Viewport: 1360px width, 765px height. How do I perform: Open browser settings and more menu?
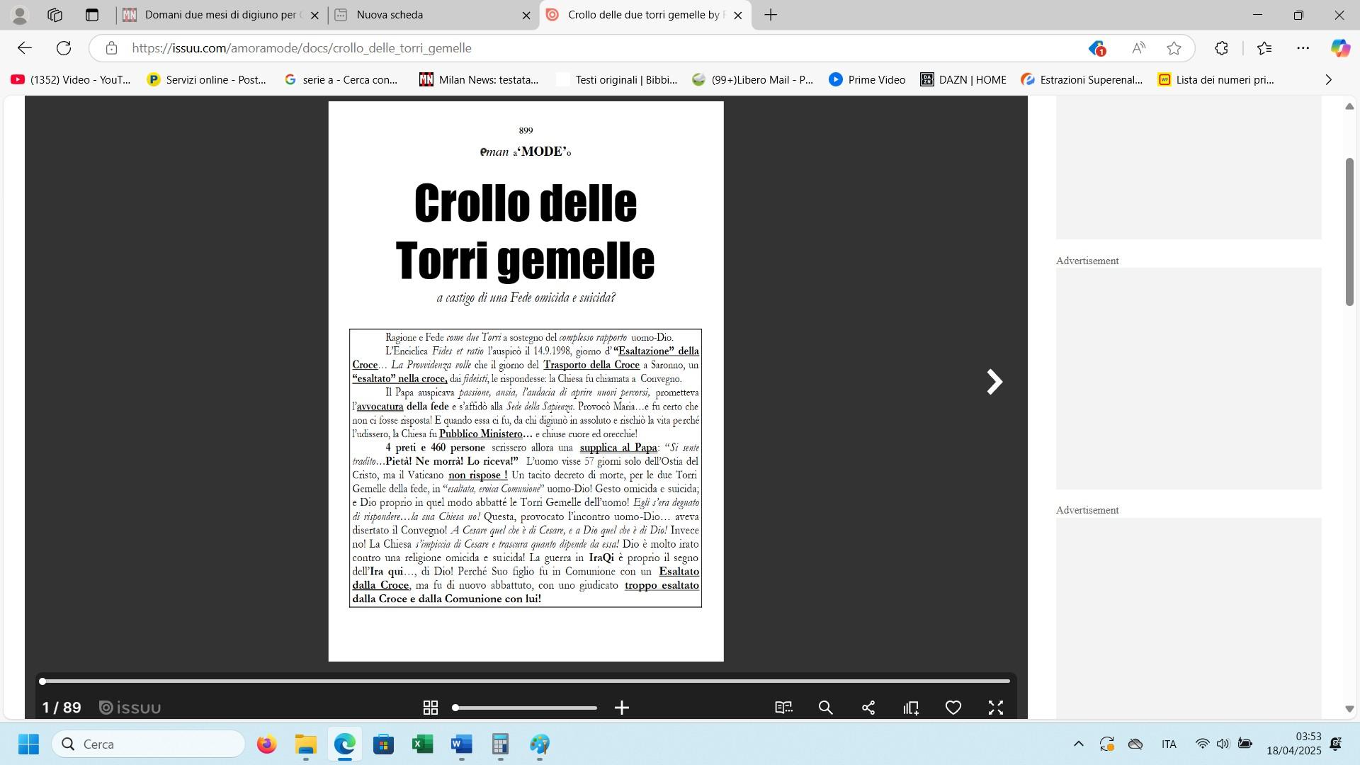[x=1303, y=48]
